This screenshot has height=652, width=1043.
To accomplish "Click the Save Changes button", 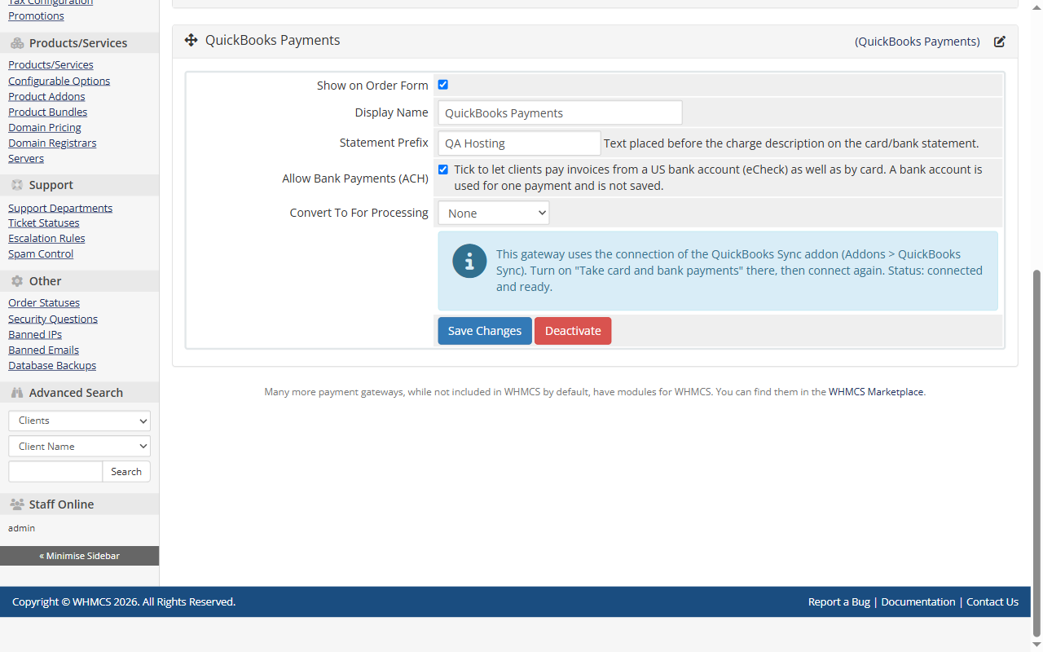I will click(485, 331).
